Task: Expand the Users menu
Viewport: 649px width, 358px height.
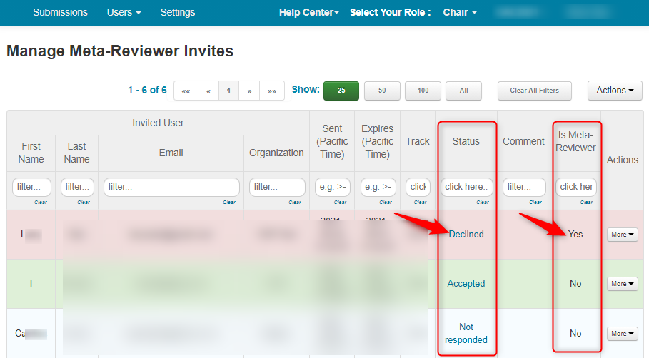Action: click(124, 12)
